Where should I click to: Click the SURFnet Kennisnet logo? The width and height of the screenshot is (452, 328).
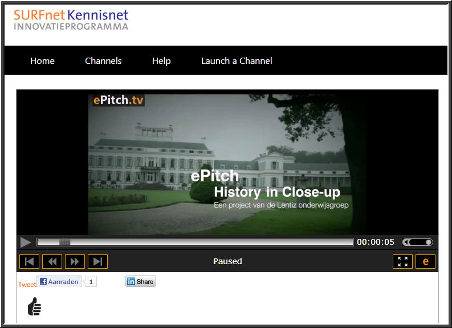(x=71, y=19)
